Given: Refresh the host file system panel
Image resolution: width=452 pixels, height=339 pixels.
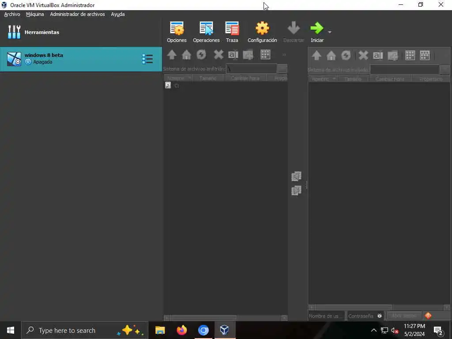Looking at the screenshot, I should [x=201, y=54].
